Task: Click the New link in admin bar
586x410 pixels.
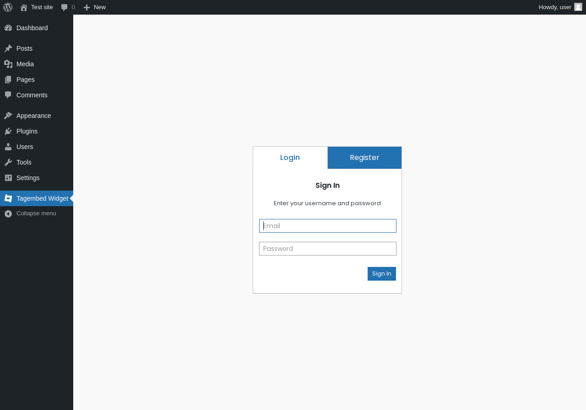Action: (x=100, y=7)
